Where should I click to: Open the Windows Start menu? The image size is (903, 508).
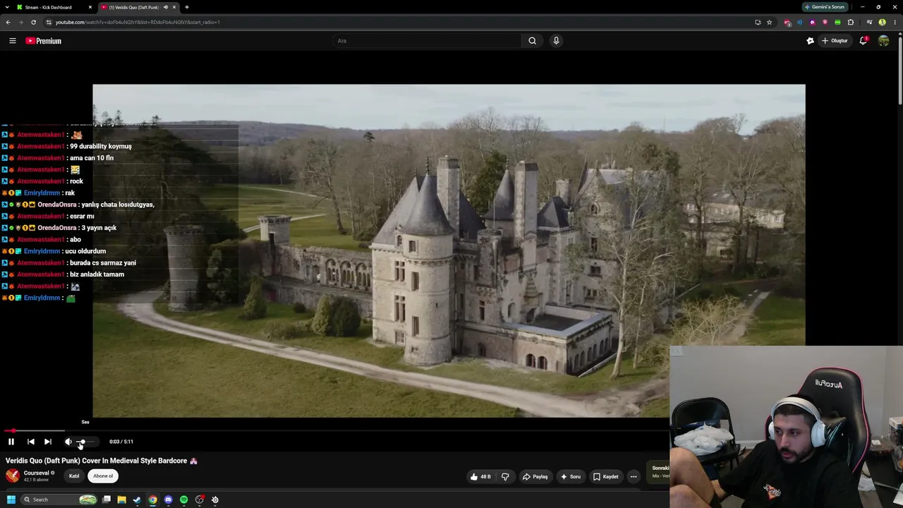11,500
